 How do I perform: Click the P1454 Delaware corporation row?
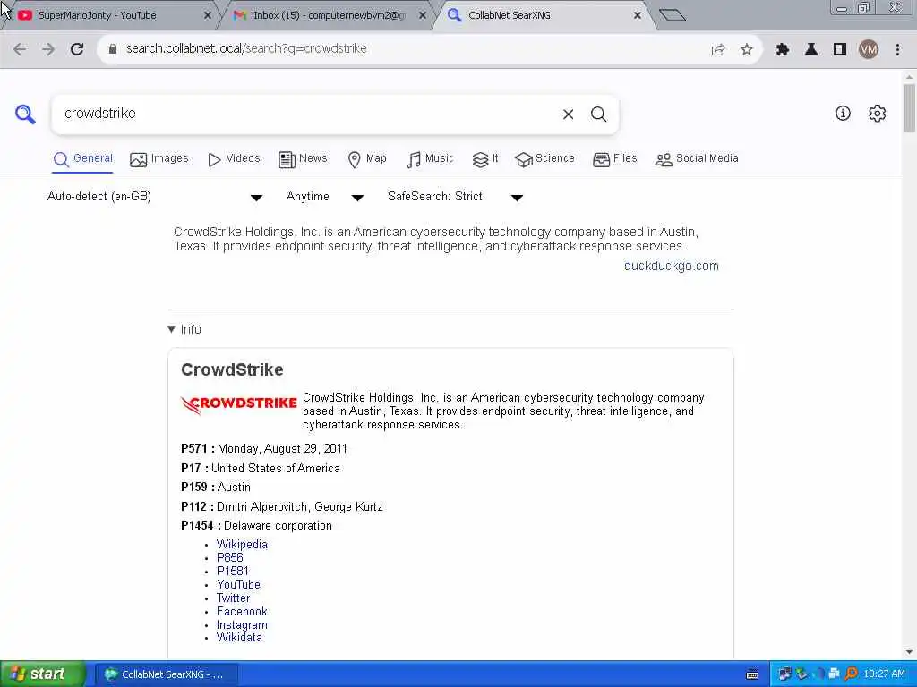pyautogui.click(x=256, y=526)
